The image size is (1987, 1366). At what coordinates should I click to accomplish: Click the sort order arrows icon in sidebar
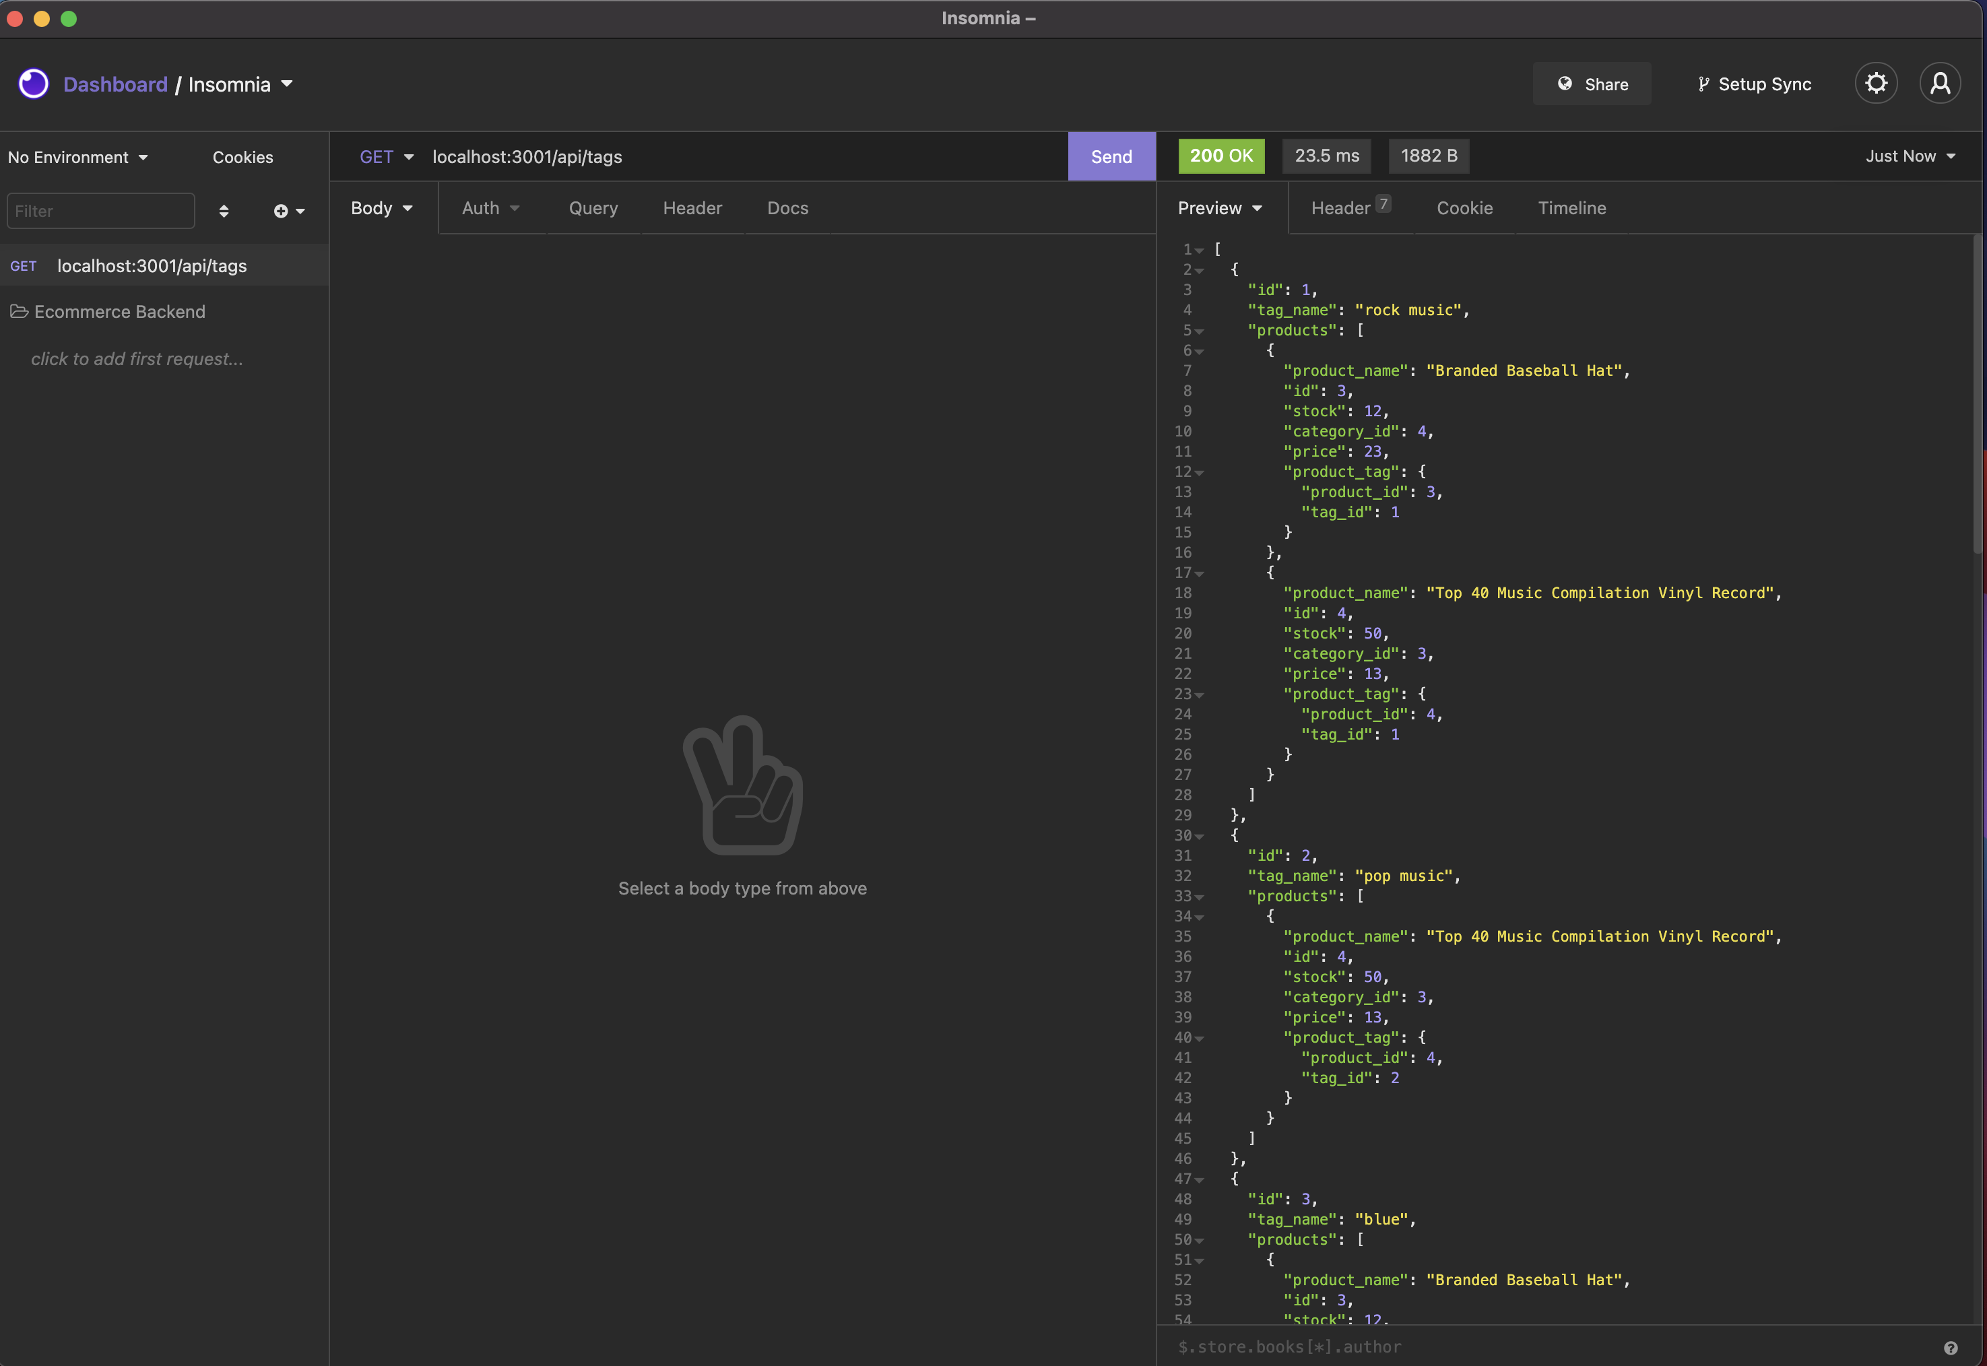(224, 212)
